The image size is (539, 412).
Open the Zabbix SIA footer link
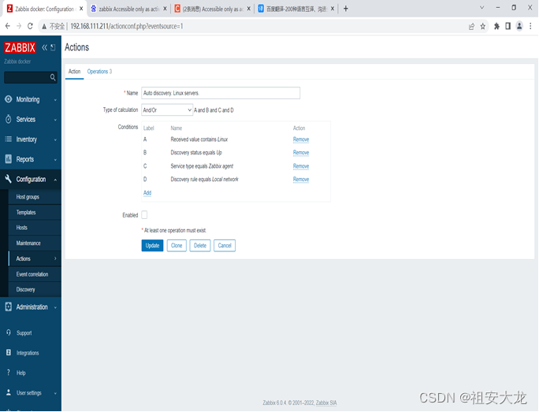tap(326, 403)
